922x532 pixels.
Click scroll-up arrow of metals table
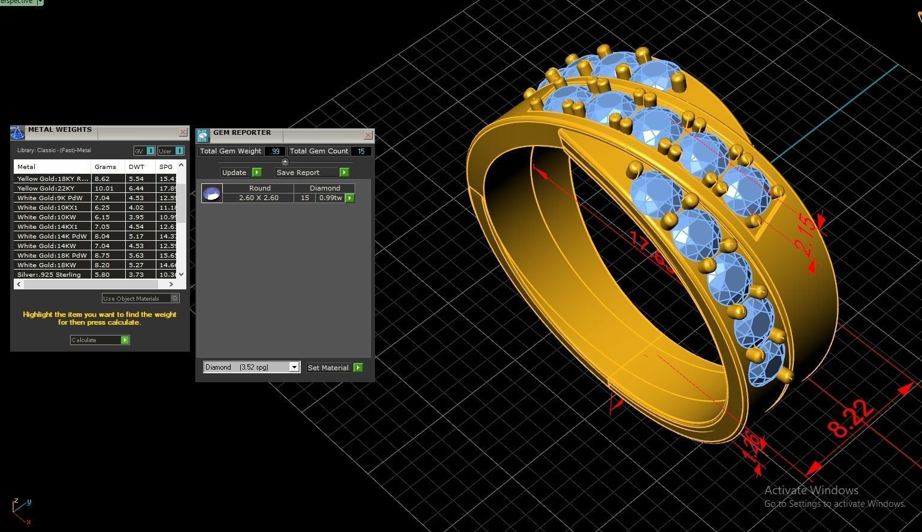coord(182,164)
